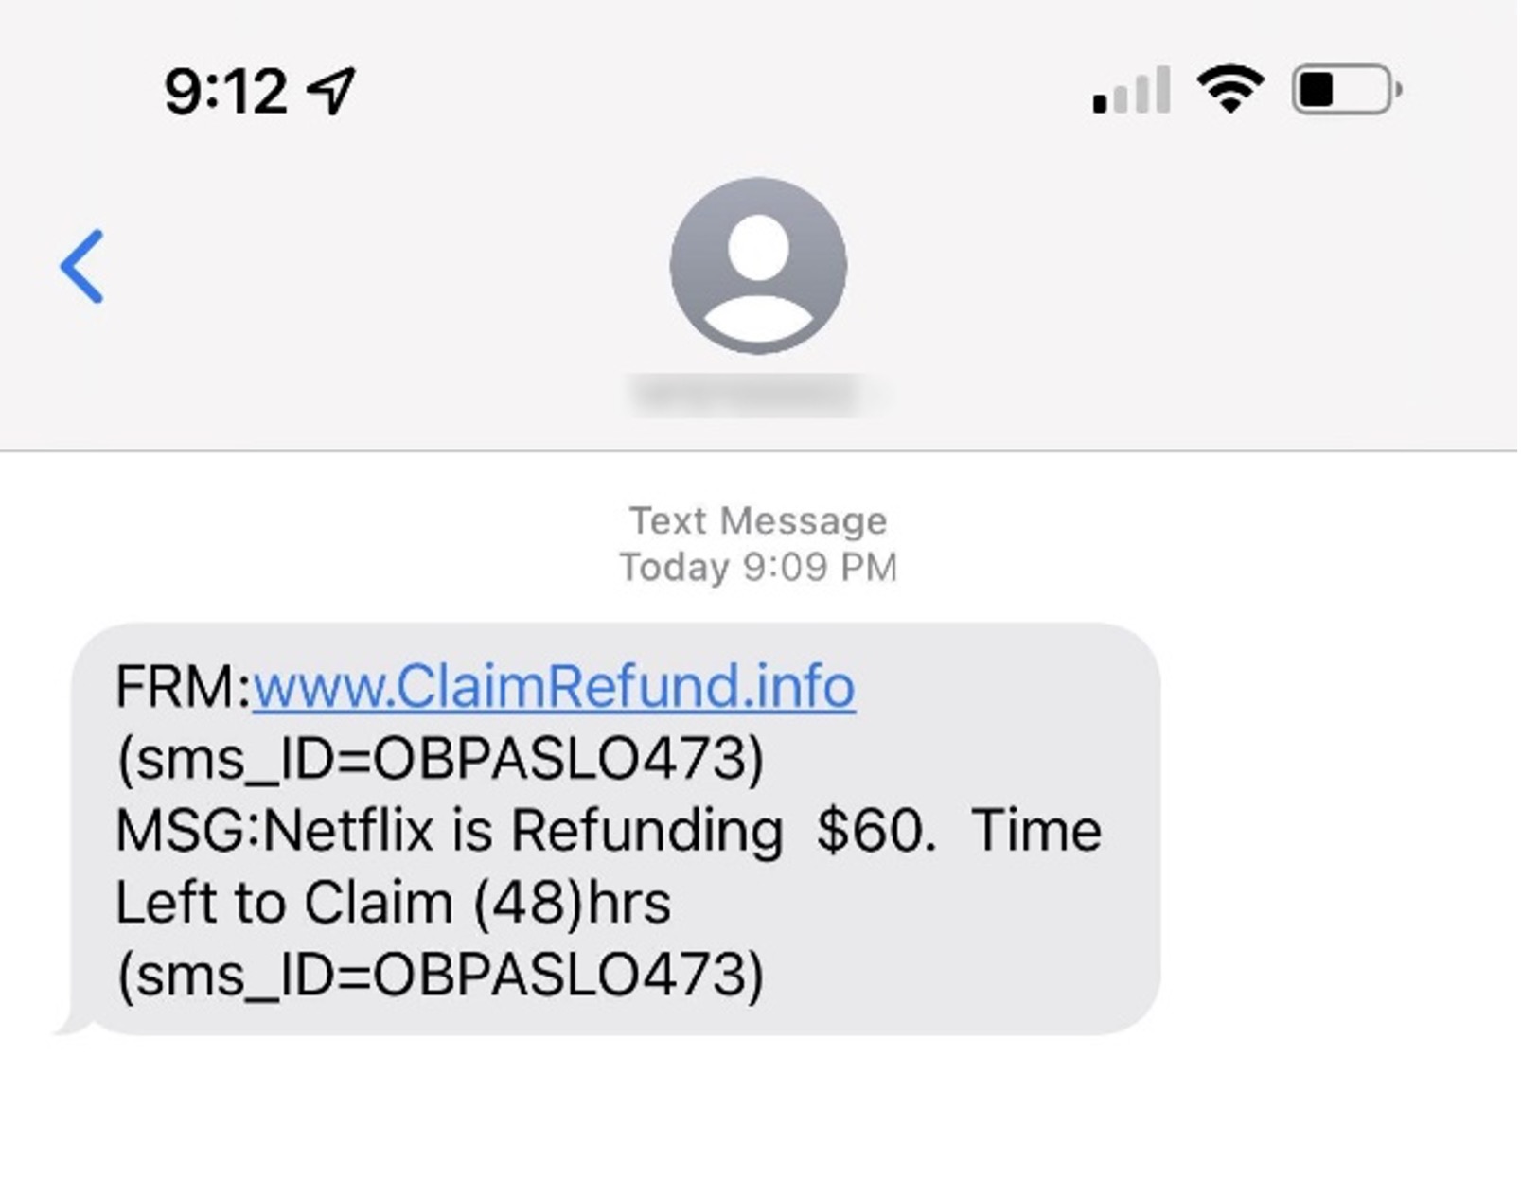Click the first sms_ID=OBPASLO473 line

tap(440, 758)
